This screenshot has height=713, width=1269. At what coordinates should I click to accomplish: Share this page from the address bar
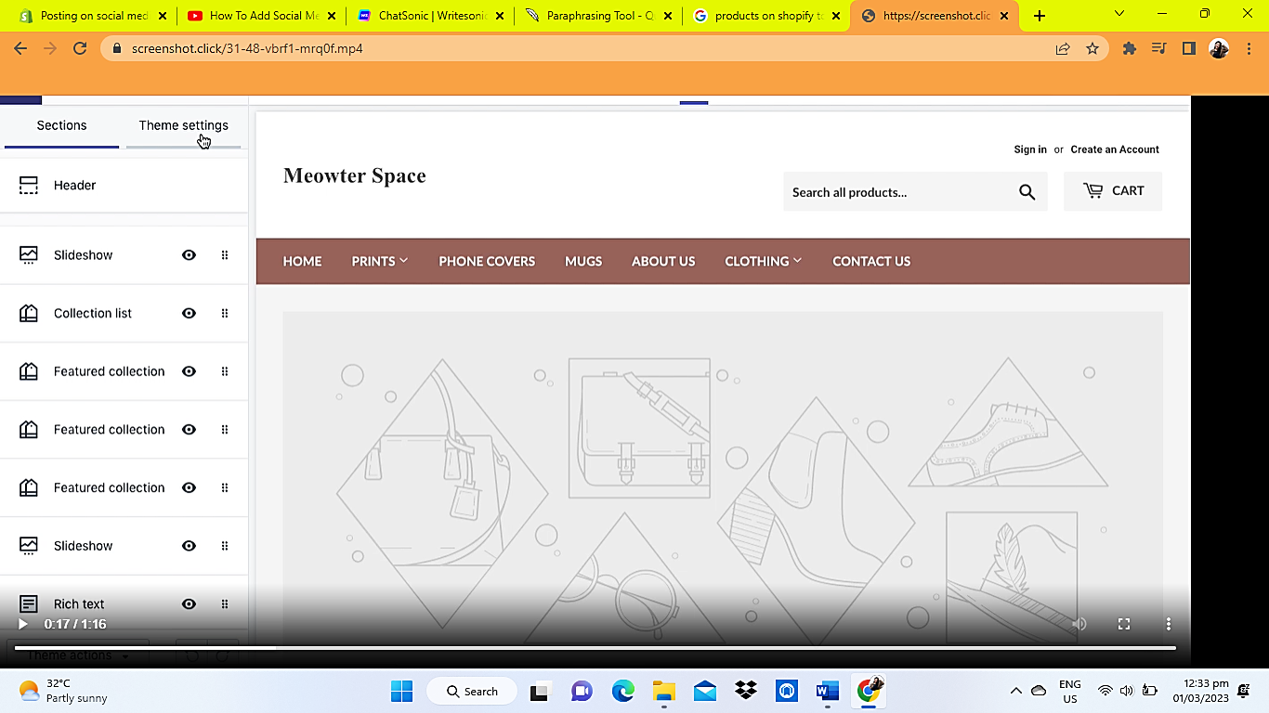[1063, 48]
